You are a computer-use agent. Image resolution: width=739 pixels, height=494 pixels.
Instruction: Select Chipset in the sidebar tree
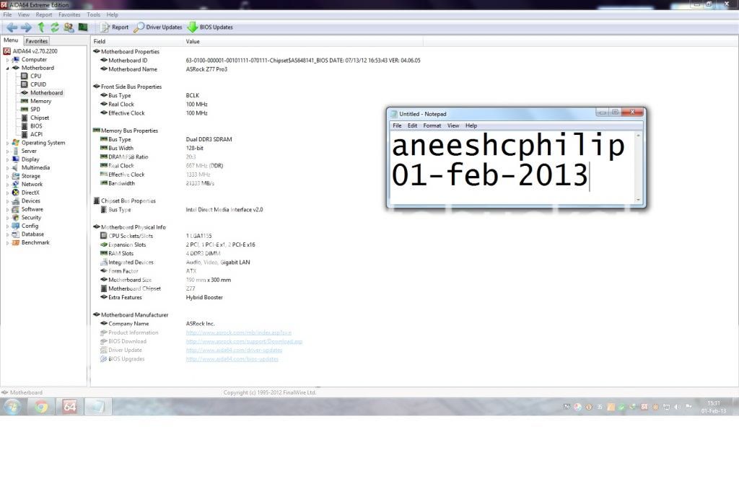point(40,118)
